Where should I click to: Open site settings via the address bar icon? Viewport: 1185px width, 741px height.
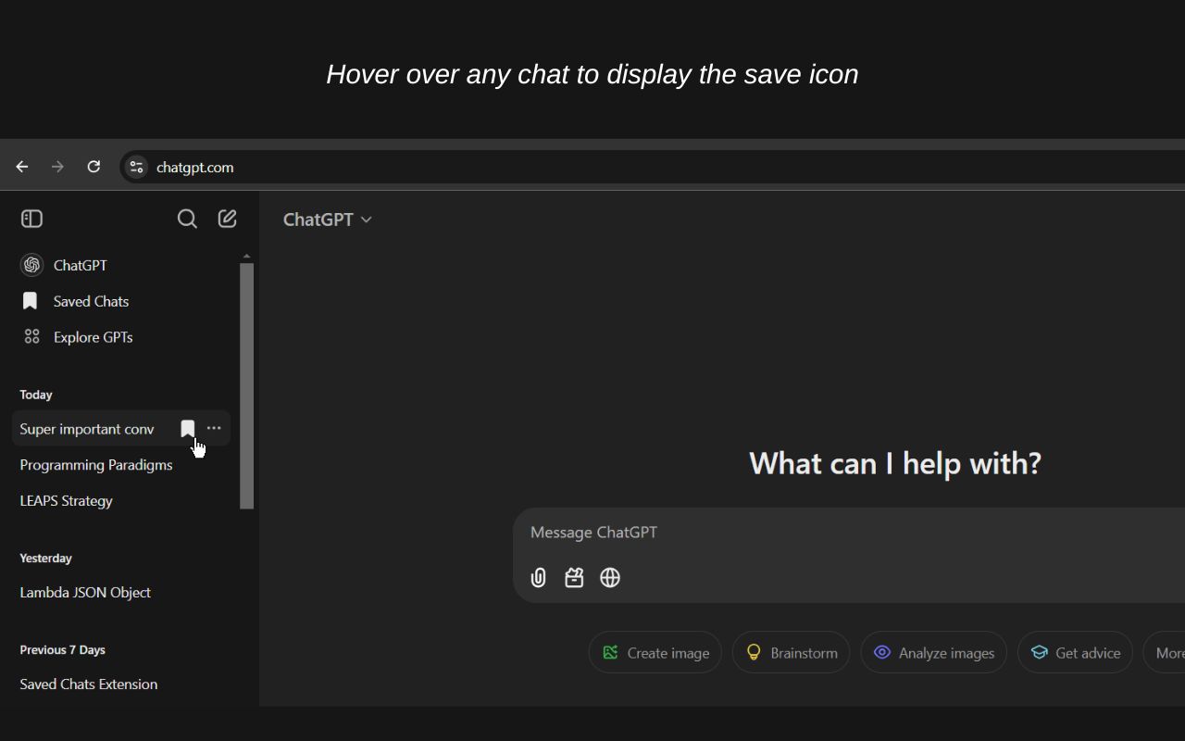click(135, 167)
